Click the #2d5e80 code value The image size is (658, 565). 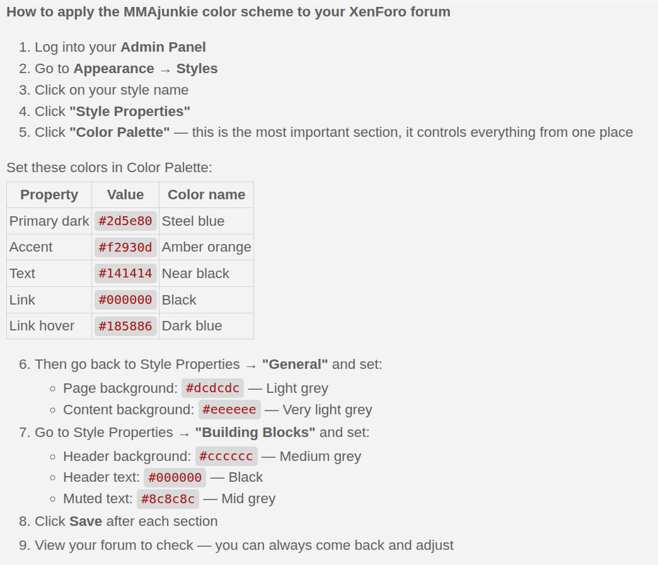(x=125, y=221)
